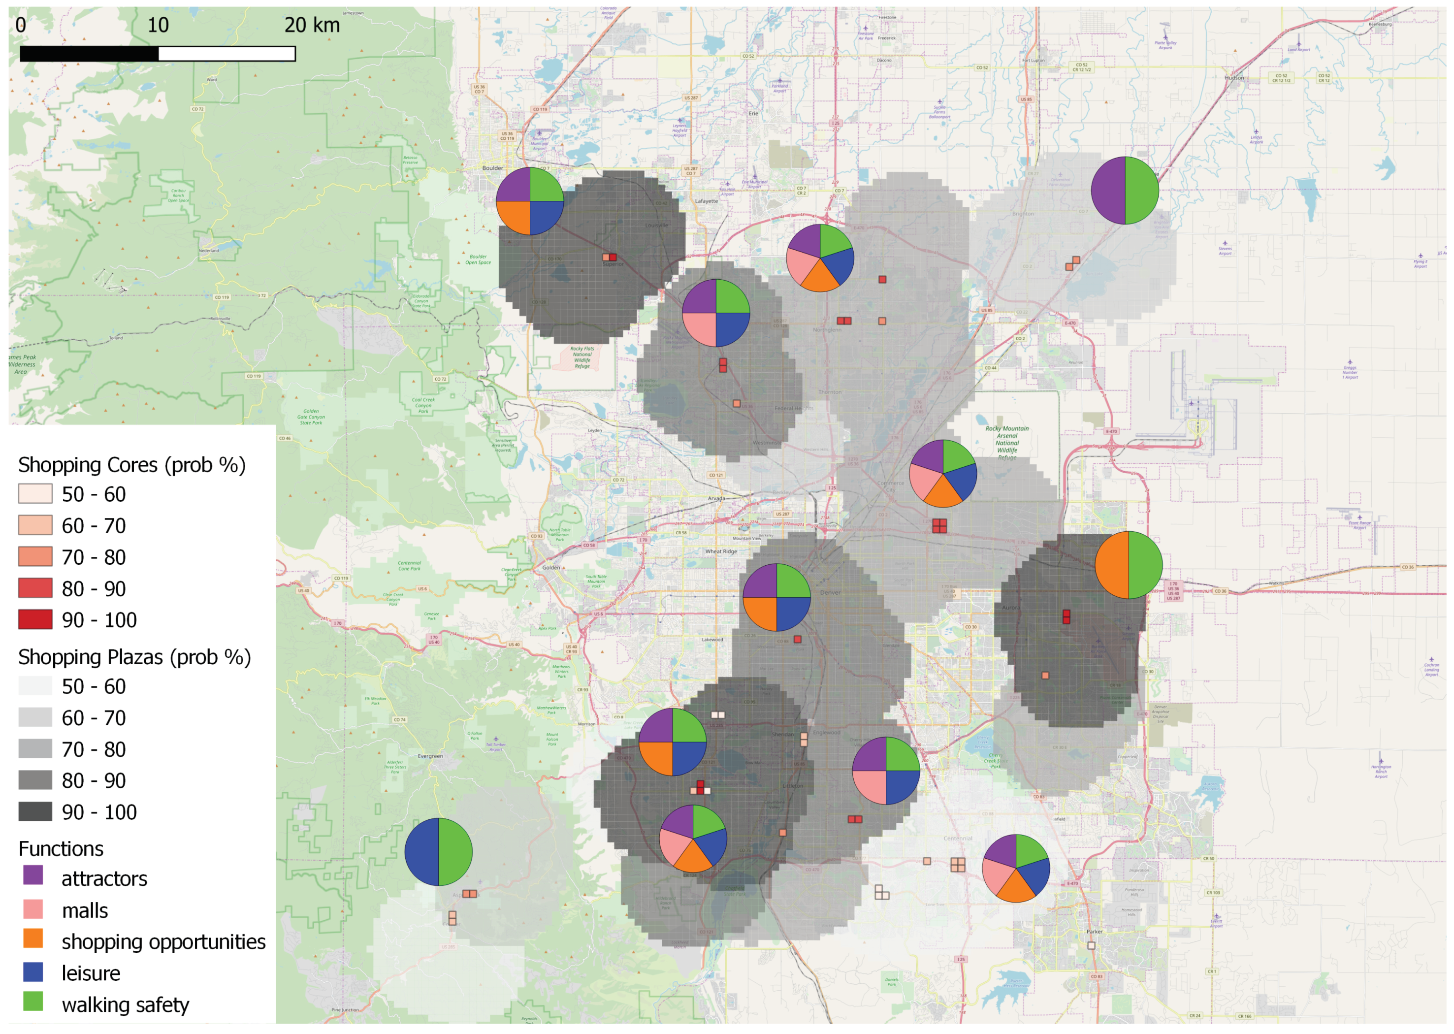The width and height of the screenshot is (1454, 1034).
Task: Click Shopping Cores 50 - 60 swatch
Action: coord(35,494)
